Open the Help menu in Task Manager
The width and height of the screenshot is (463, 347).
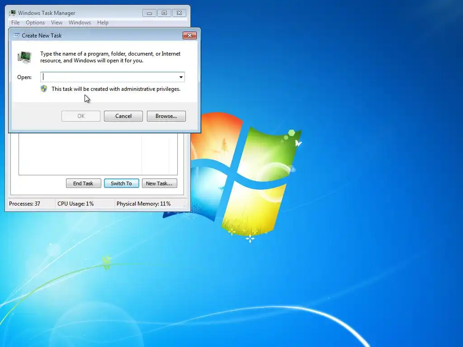[x=103, y=23]
